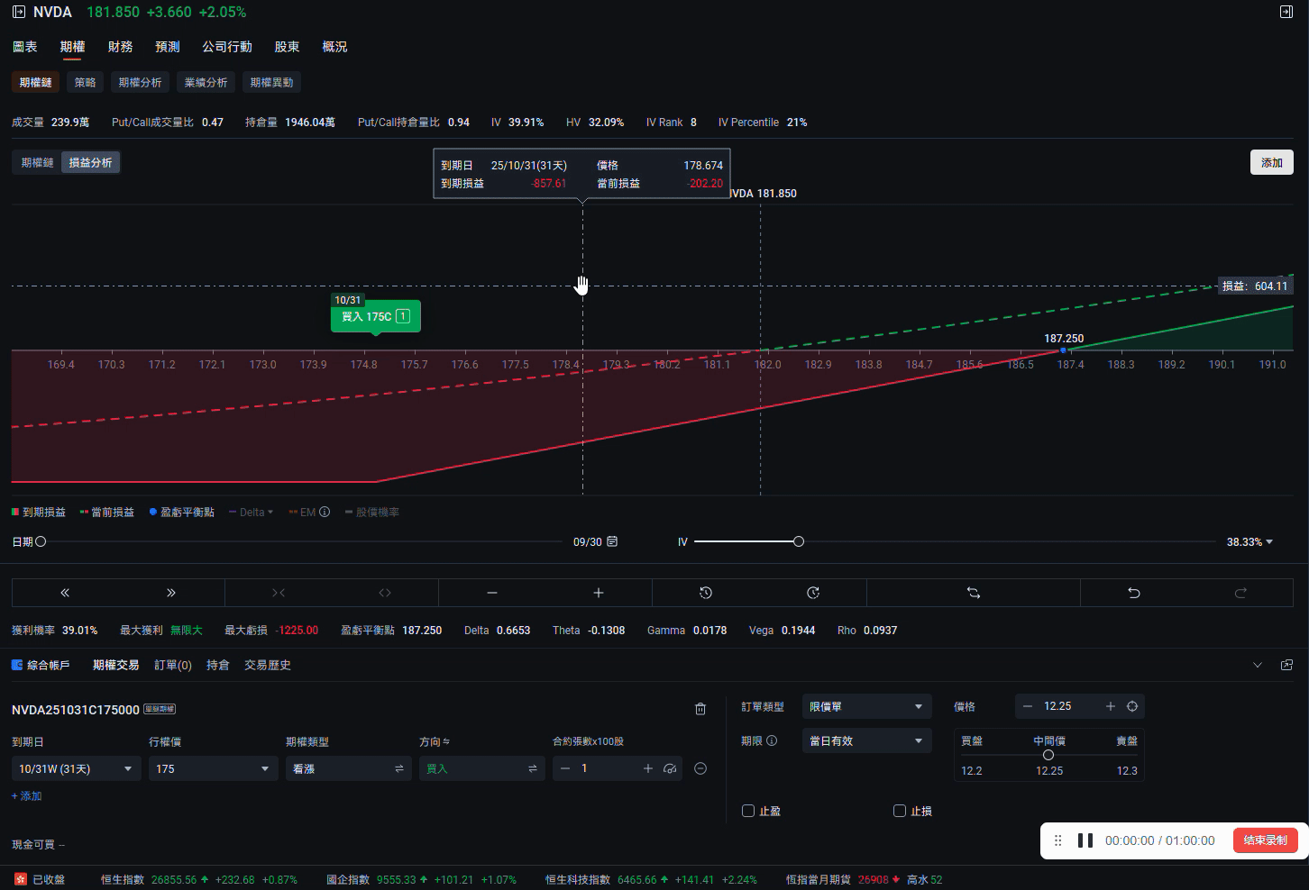Viewport: 1309px width, 890px height.
Task: Click the IV slider handle
Action: (799, 541)
